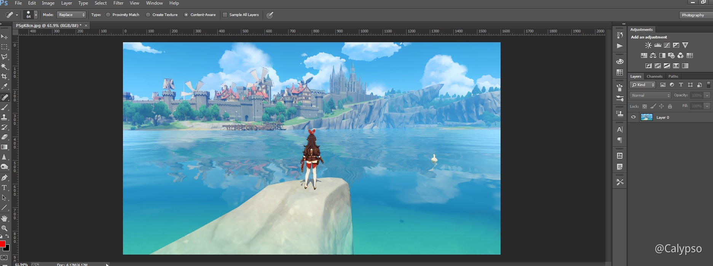This screenshot has height=266, width=713.
Task: Click the red foreground color swatch
Action: click(2, 244)
